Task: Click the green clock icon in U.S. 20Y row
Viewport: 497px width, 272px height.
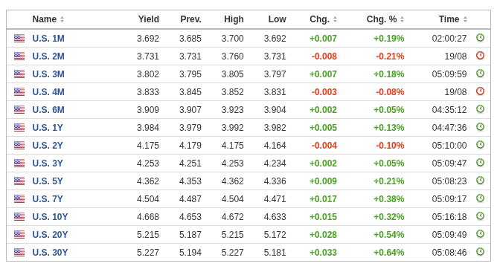Action: click(480, 233)
